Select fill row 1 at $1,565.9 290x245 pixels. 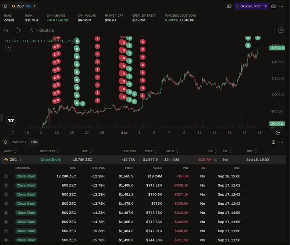(143, 176)
